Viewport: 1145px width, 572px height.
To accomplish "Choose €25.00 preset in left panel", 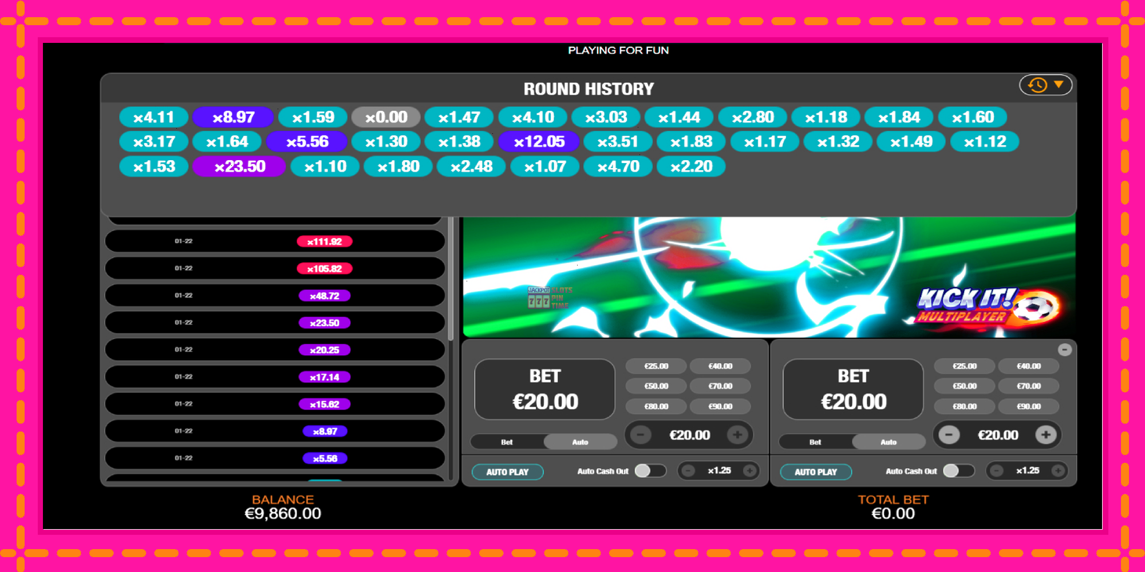I will tap(656, 366).
